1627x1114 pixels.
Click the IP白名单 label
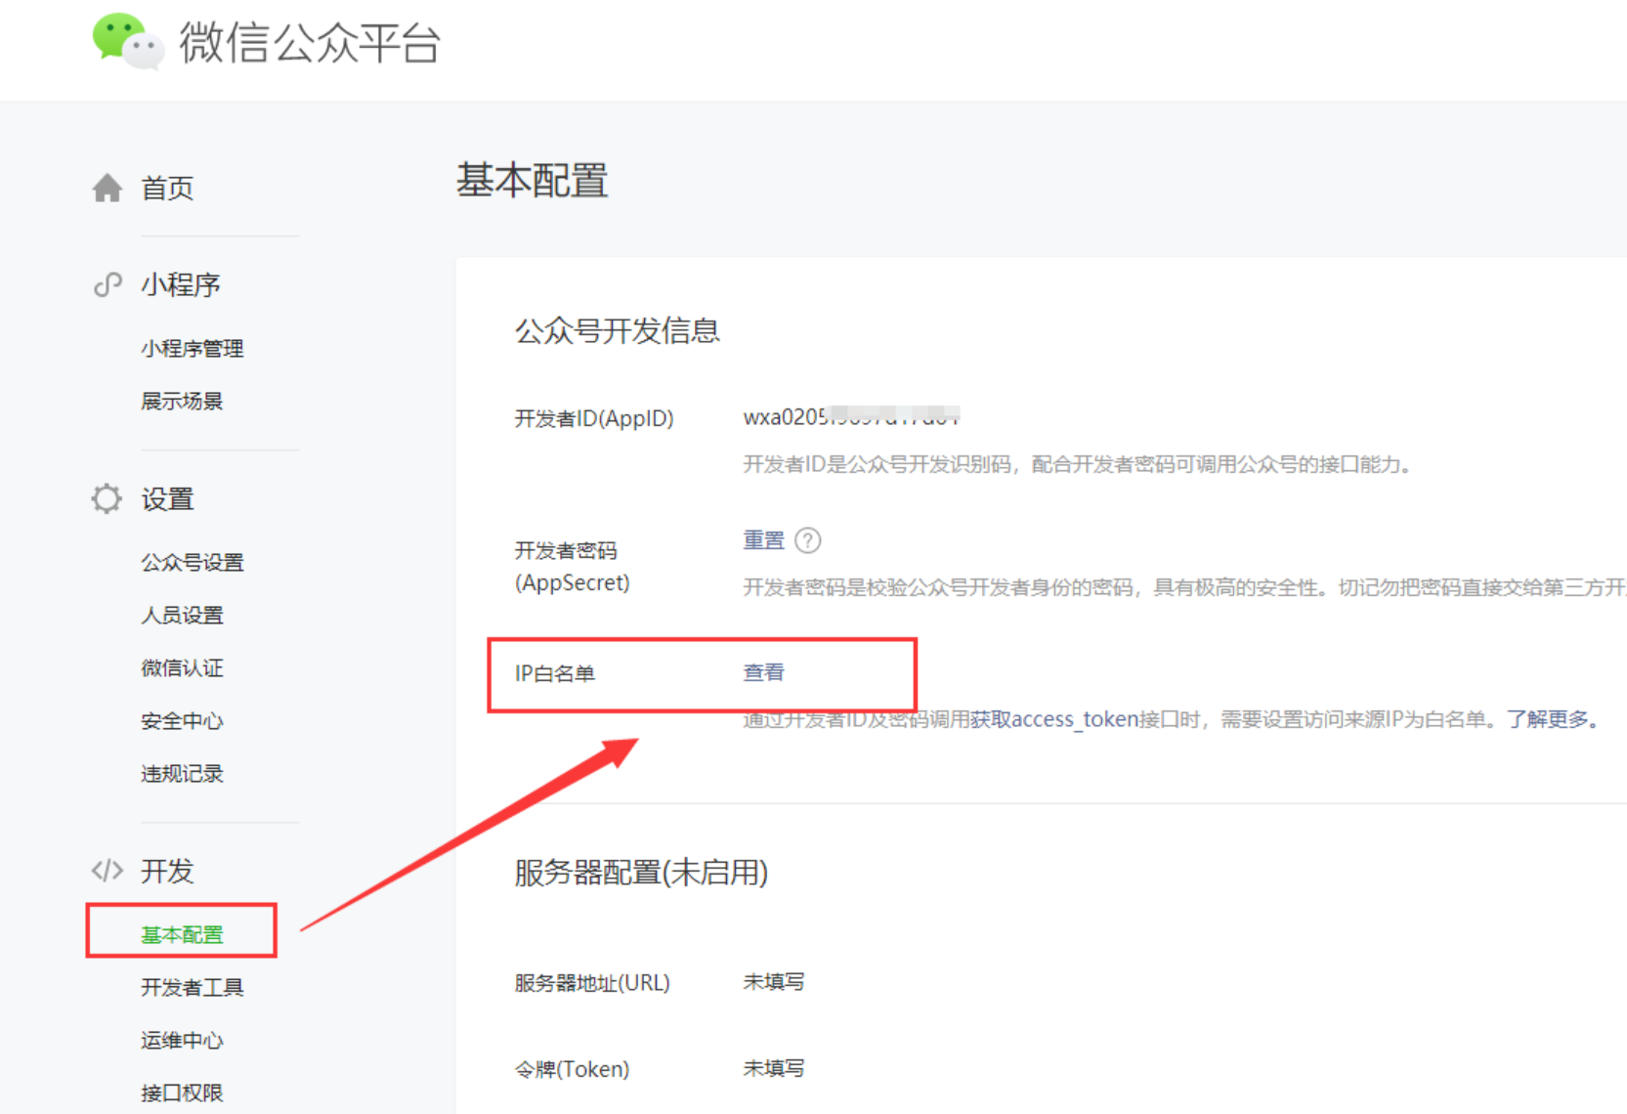555,673
